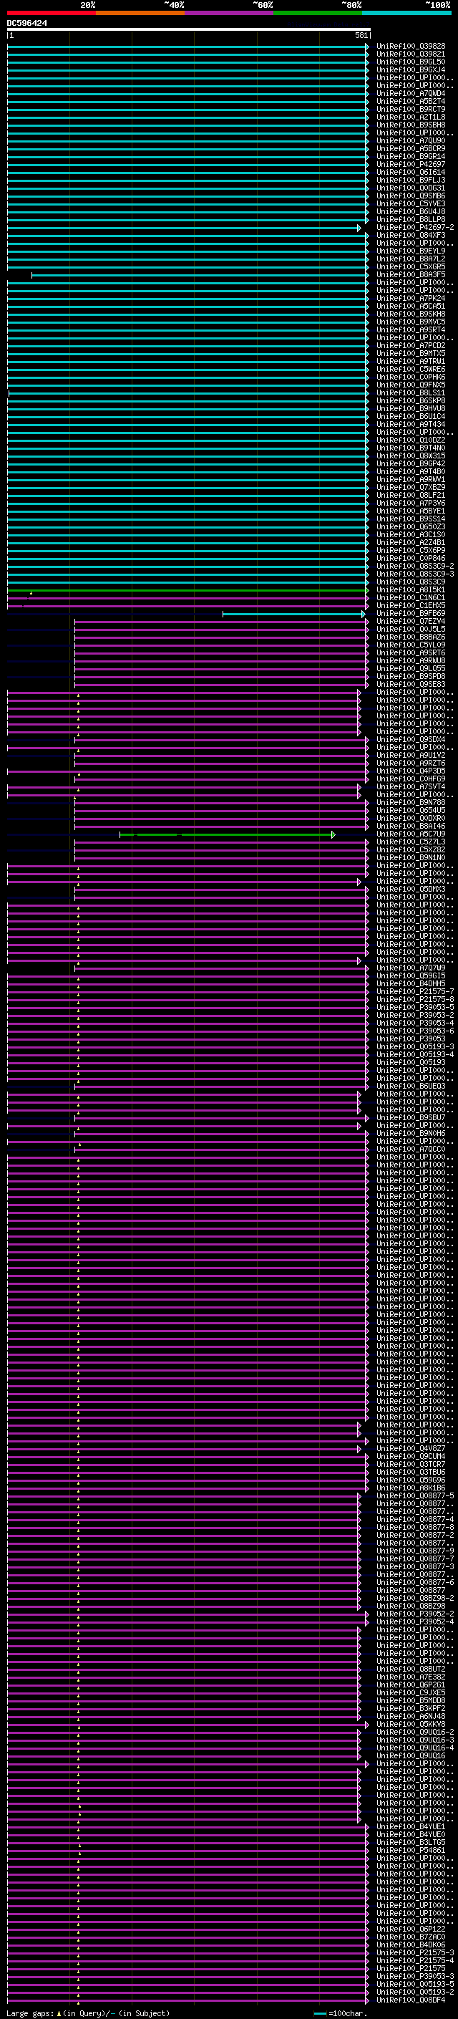Screen dimensions: 458x2019
Task: Open hit UniRef100_Q39828
Action: 411,47
